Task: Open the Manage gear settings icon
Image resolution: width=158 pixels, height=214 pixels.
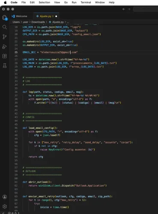Action: (x=5, y=206)
